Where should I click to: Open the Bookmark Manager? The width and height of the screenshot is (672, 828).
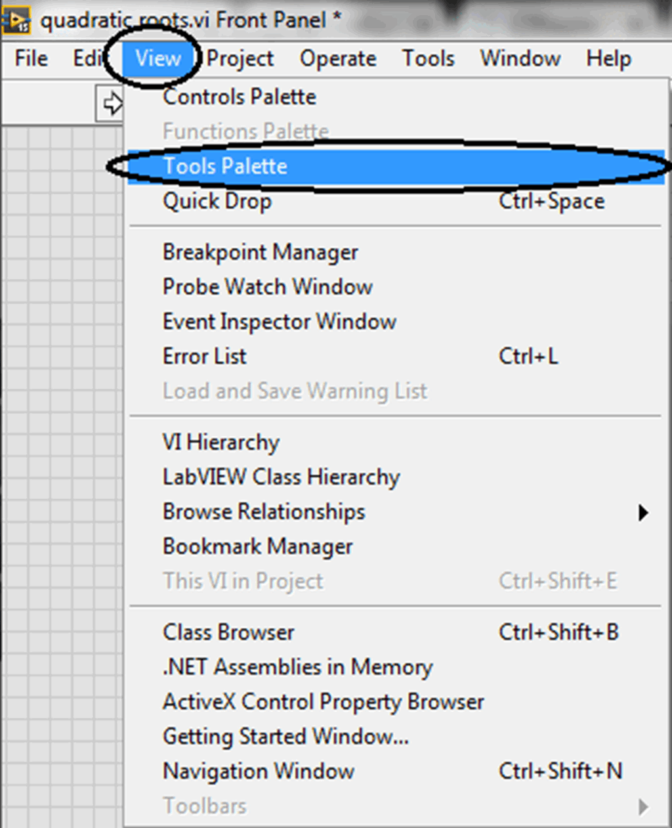point(258,547)
